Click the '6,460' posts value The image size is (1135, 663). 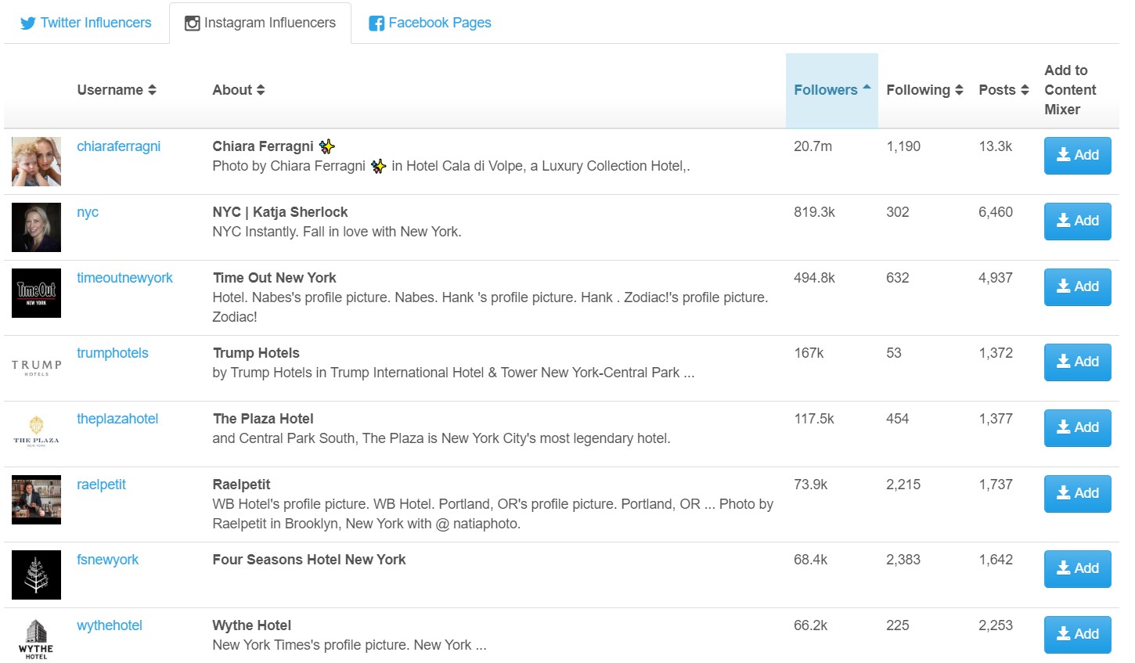(996, 212)
